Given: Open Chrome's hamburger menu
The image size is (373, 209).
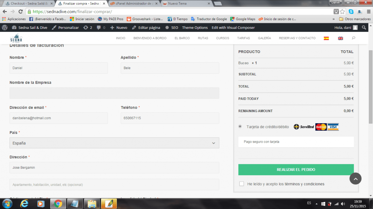Looking at the screenshot, I should pyautogui.click(x=369, y=11).
